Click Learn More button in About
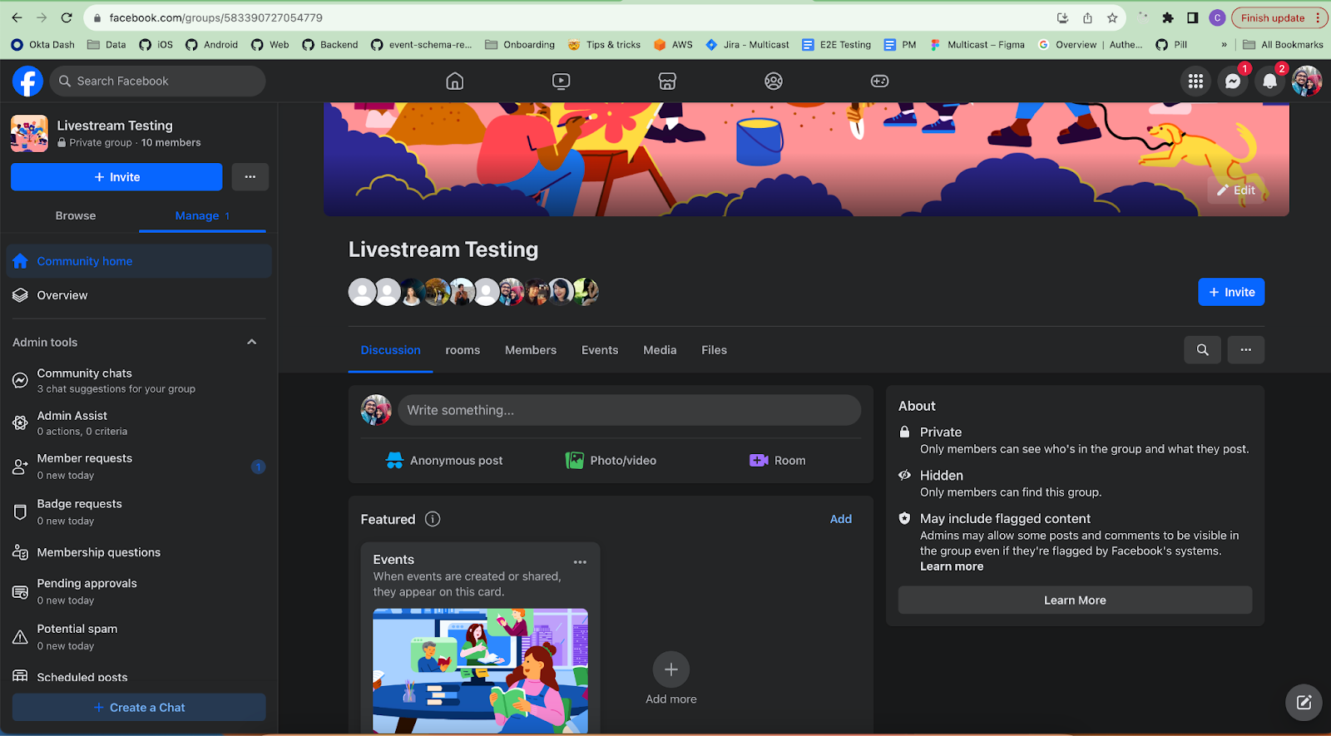The width and height of the screenshot is (1331, 736). [x=1074, y=600]
